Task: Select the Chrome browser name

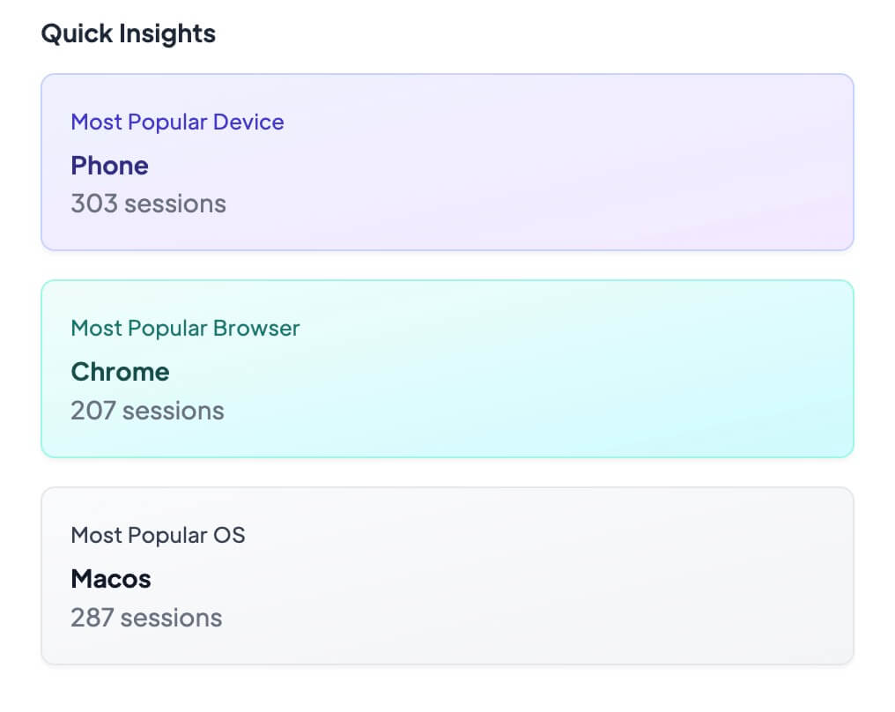Action: (x=120, y=372)
